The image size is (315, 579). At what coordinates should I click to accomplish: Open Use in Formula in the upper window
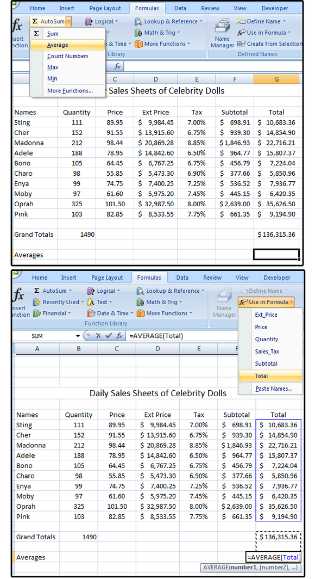pyautogui.click(x=264, y=33)
